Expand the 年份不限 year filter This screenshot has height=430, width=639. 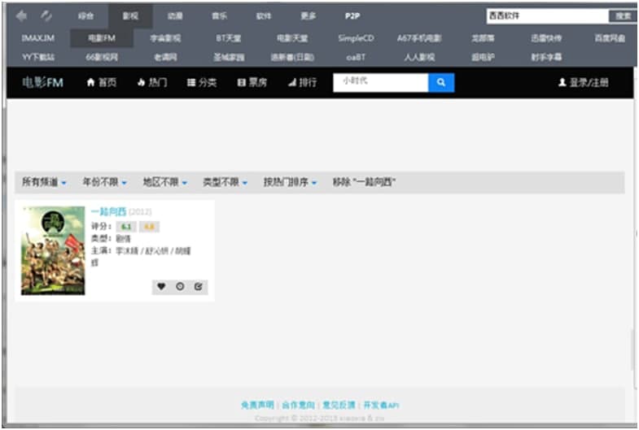pyautogui.click(x=105, y=182)
